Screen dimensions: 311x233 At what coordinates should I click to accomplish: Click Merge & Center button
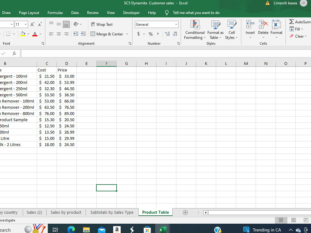107,34
